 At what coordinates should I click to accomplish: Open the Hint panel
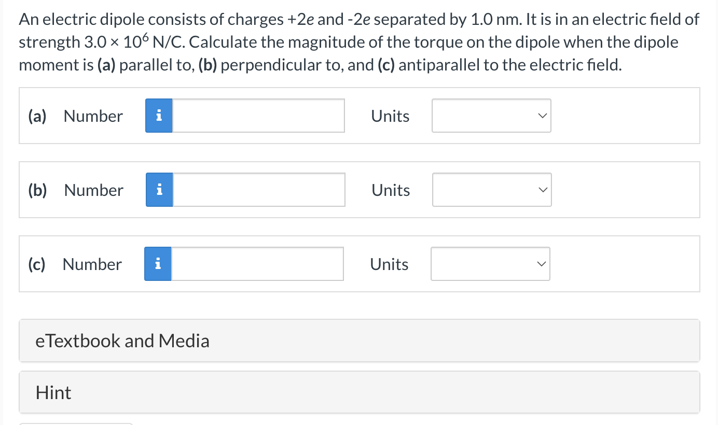click(359, 392)
